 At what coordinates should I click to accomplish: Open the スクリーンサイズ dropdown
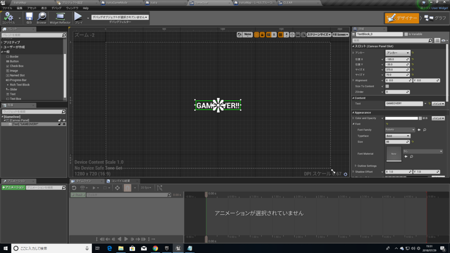(319, 34)
